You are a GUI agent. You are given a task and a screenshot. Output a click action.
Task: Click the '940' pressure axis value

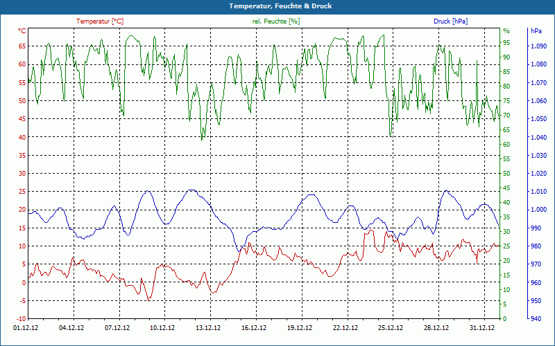(x=536, y=319)
